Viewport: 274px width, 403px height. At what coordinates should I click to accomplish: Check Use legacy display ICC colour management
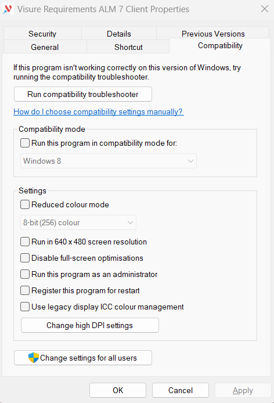point(25,307)
